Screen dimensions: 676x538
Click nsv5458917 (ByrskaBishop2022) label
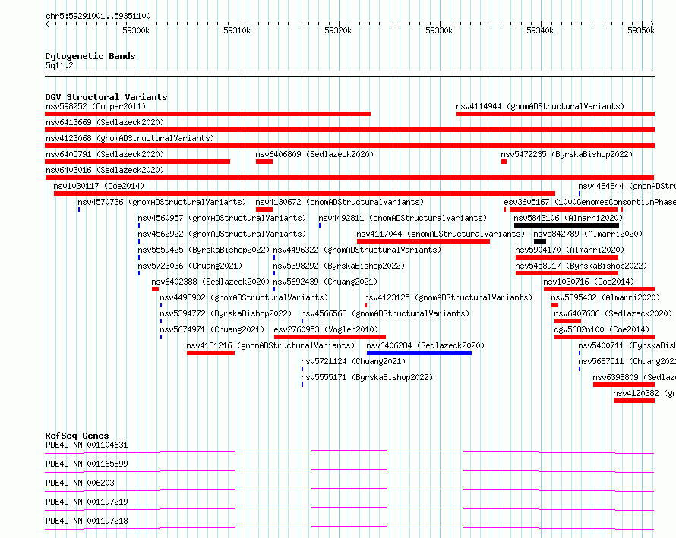click(581, 266)
